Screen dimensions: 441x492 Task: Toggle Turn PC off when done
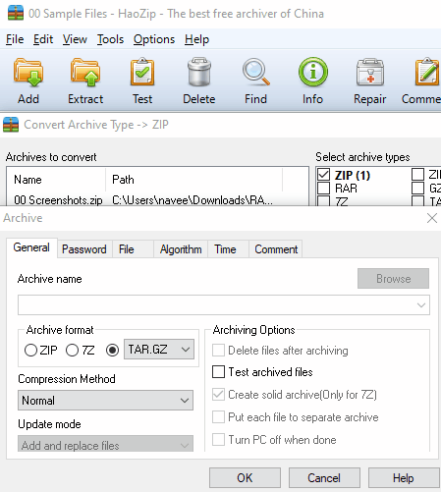[218, 440]
